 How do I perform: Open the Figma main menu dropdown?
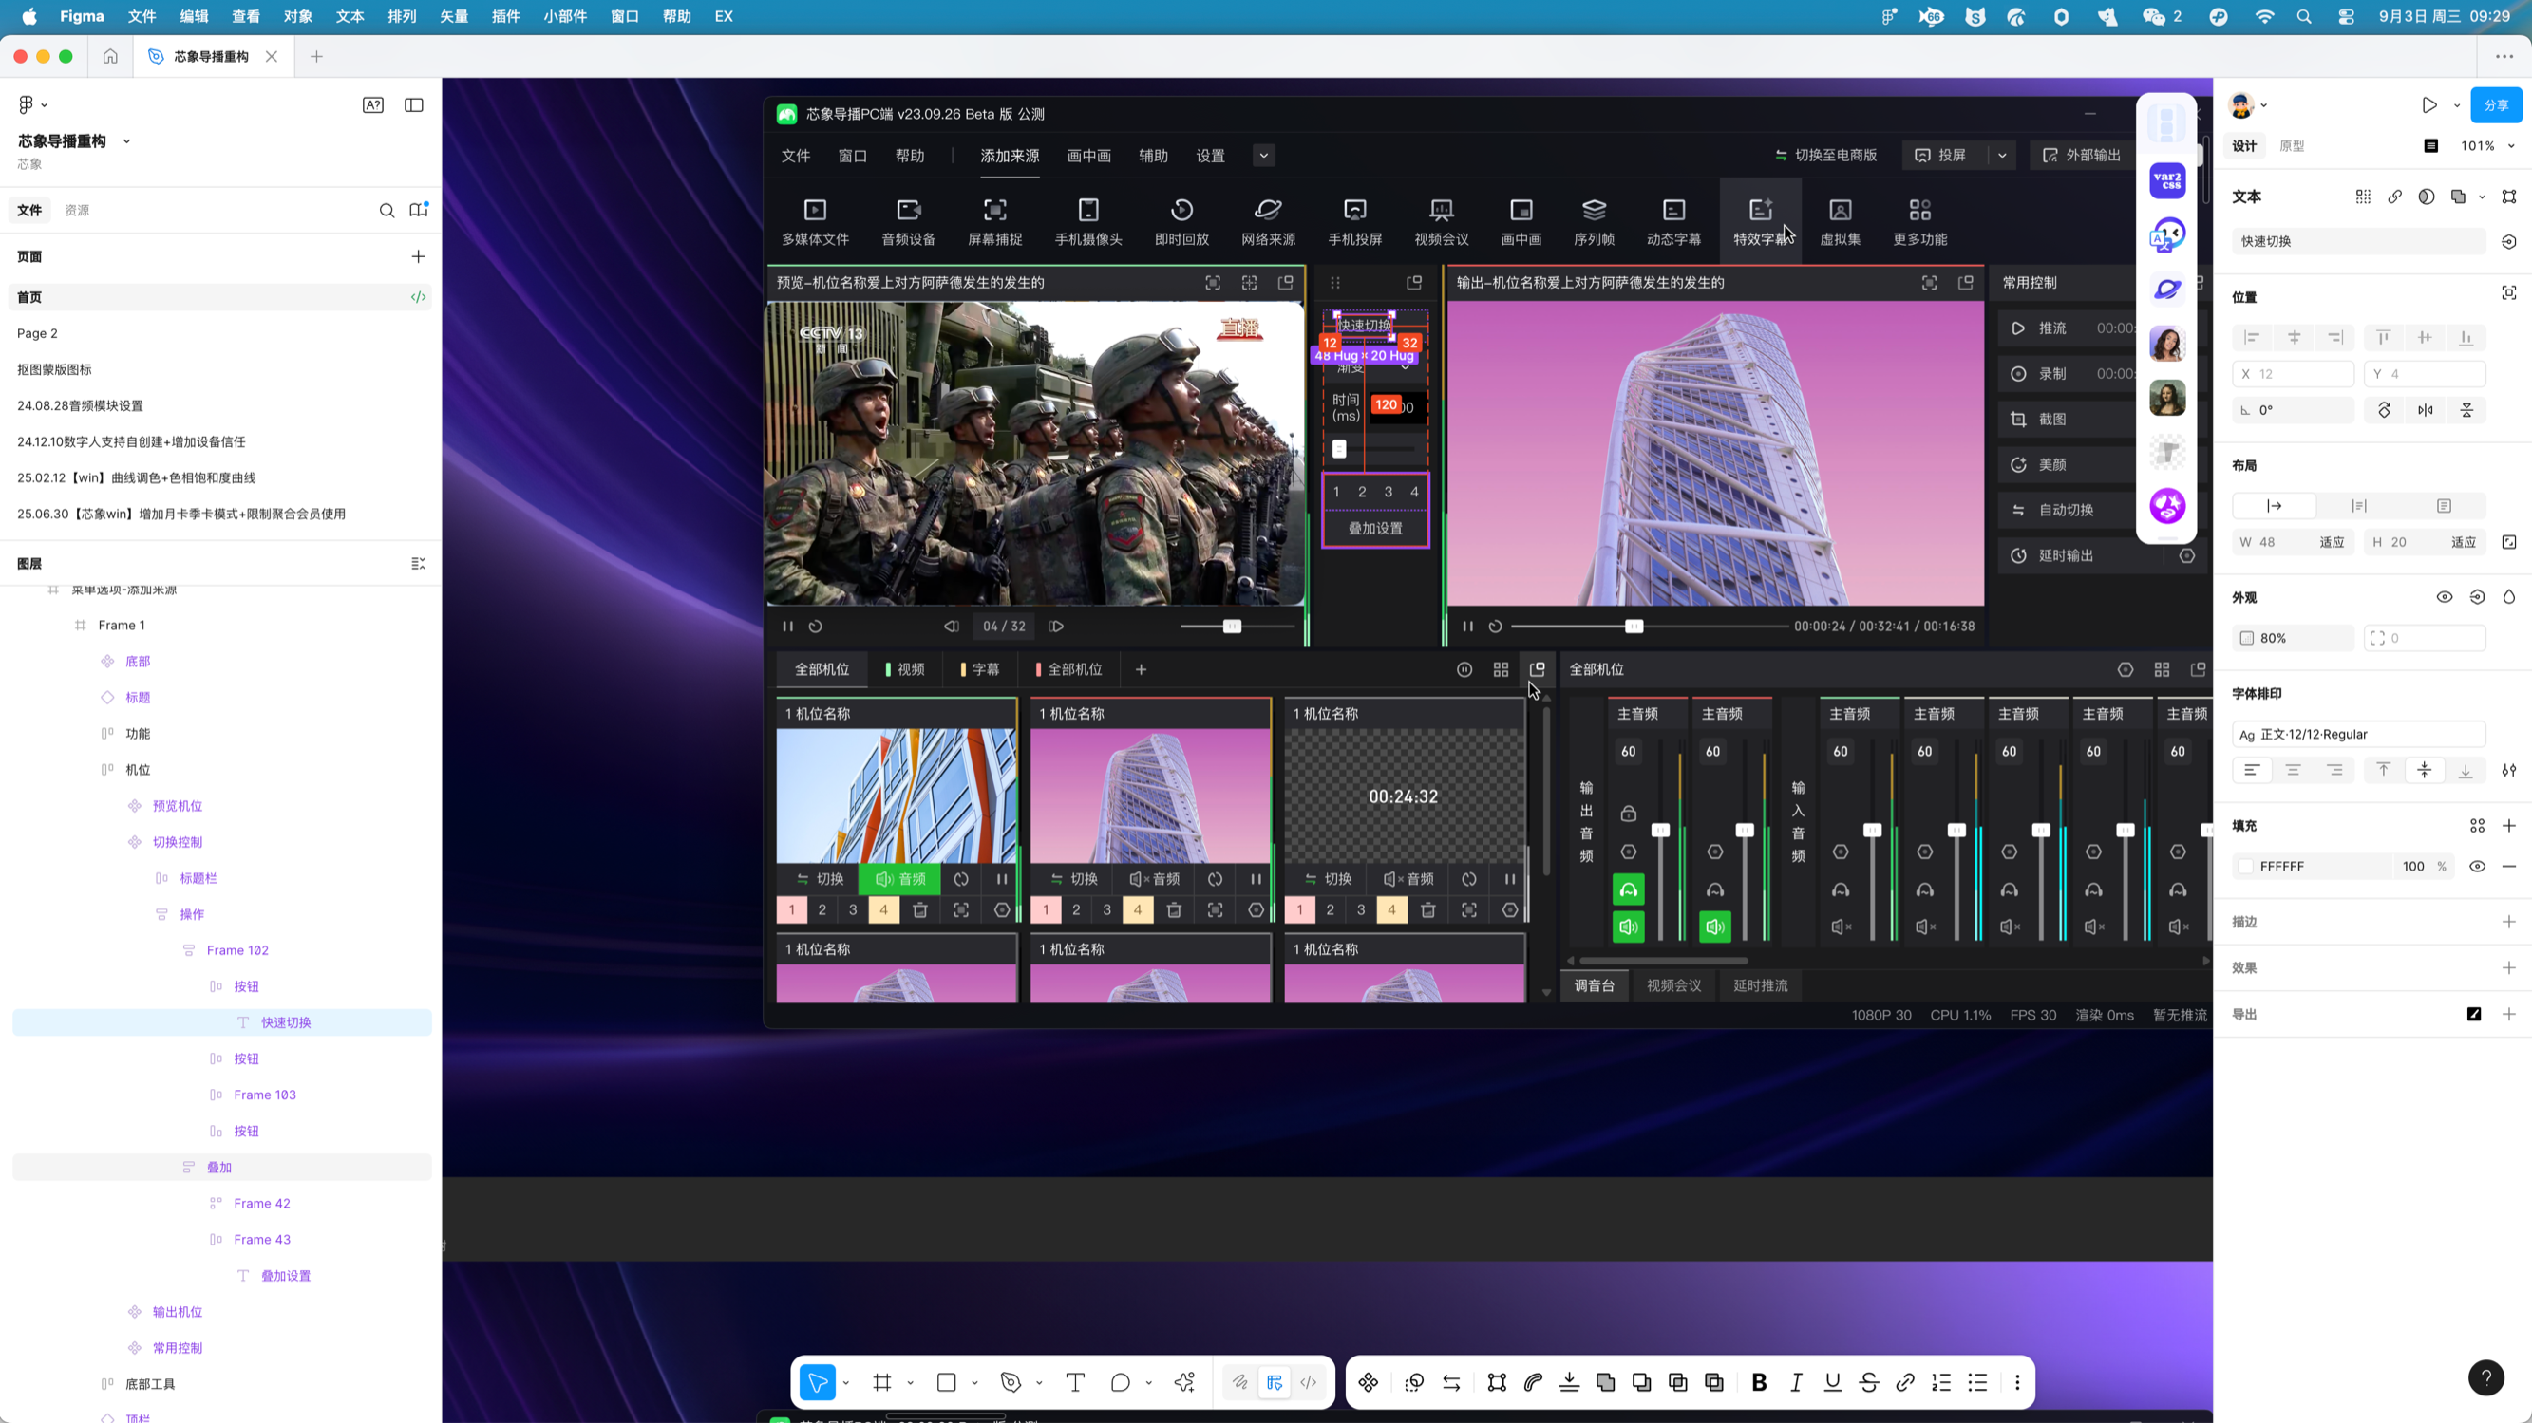click(x=32, y=105)
